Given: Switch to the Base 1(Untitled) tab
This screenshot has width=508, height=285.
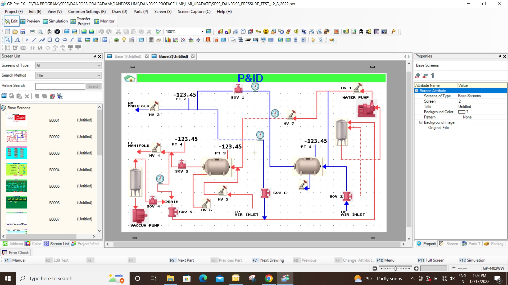Looking at the screenshot, I should click(x=128, y=56).
